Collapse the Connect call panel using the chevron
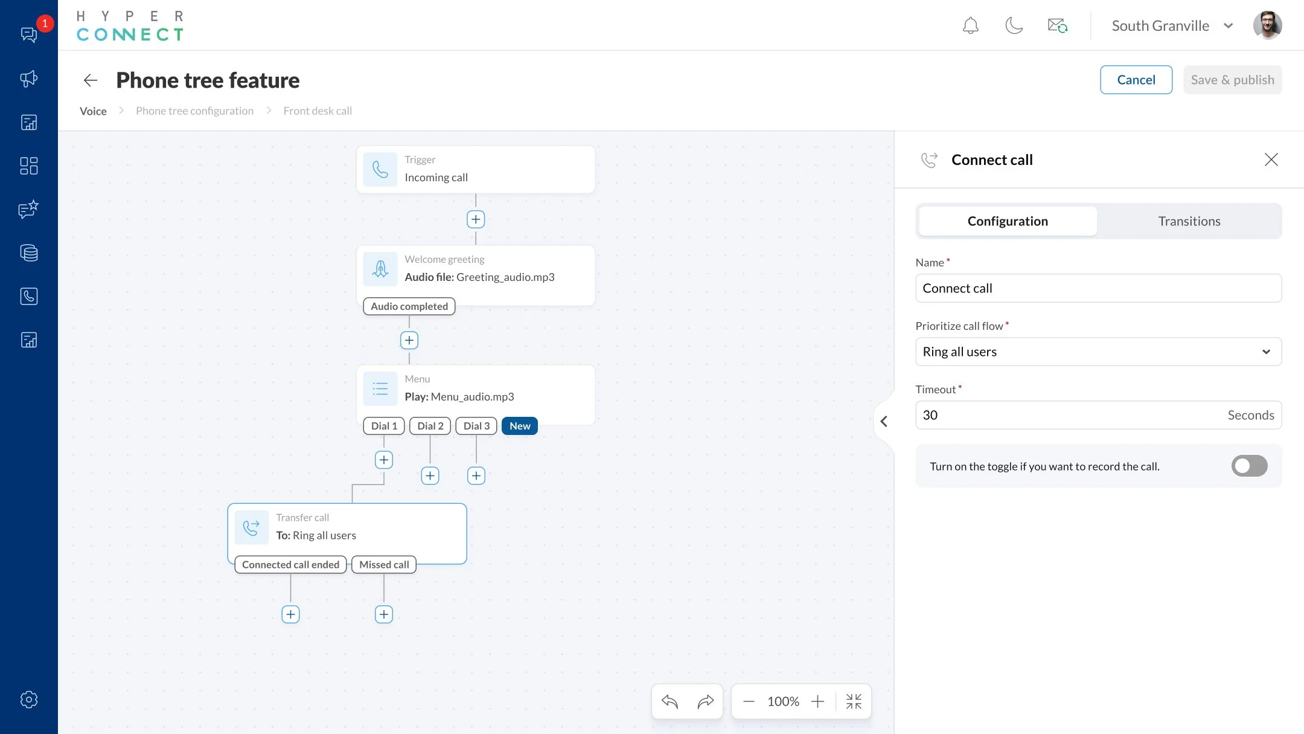The image size is (1304, 734). (x=885, y=421)
